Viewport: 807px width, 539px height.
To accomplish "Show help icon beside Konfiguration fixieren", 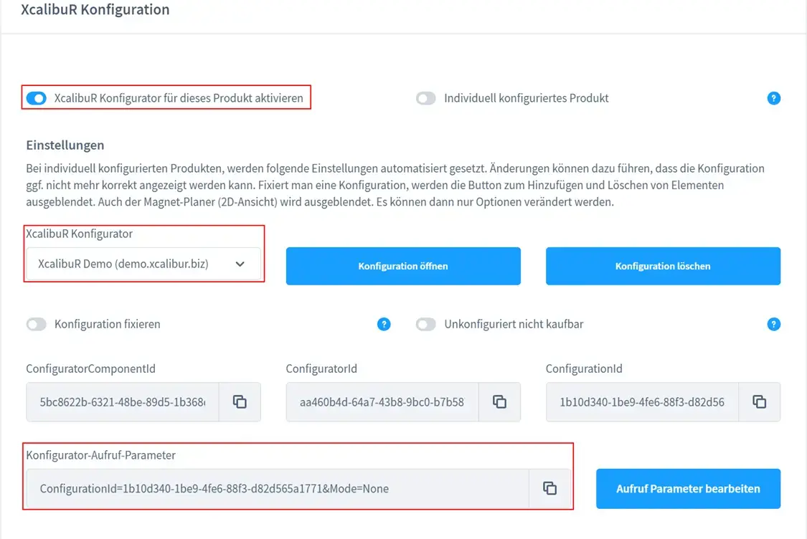I will [x=384, y=324].
